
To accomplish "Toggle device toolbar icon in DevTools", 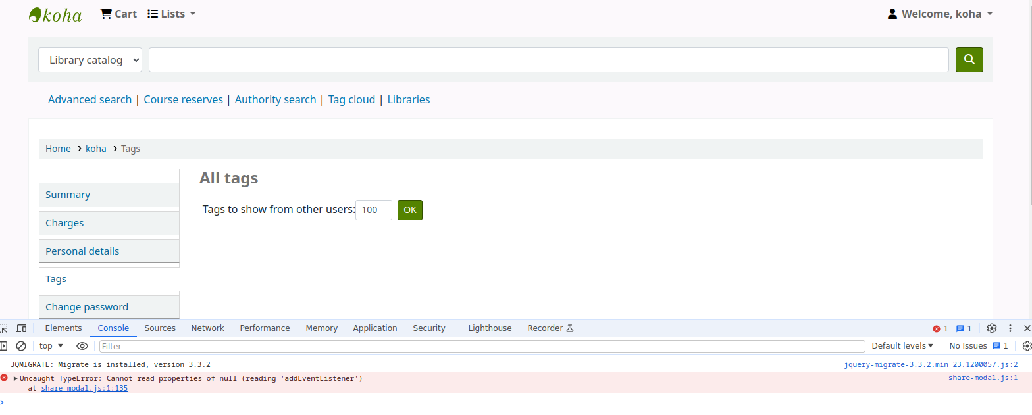I will 21,328.
